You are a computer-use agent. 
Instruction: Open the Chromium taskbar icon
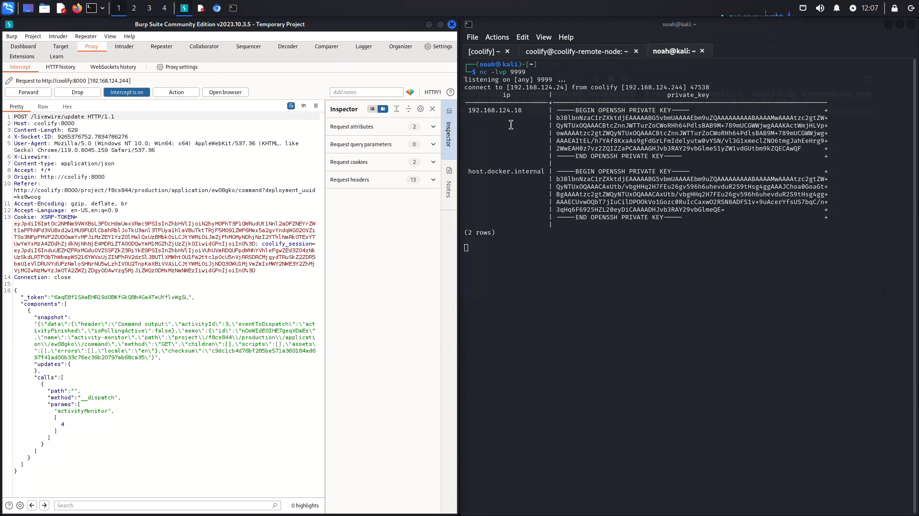[x=216, y=8]
